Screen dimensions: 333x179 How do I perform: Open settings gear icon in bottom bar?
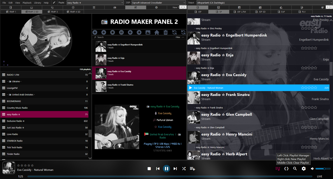pos(304,169)
